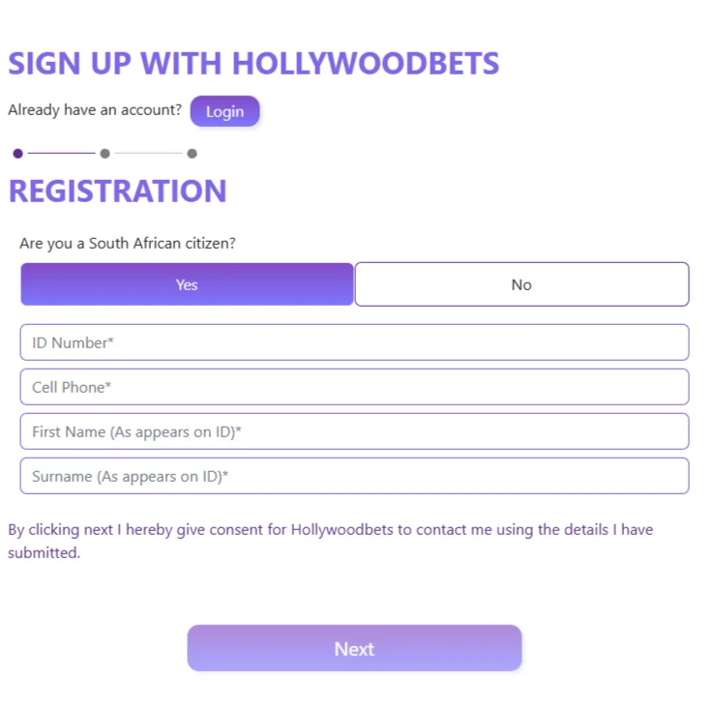Image resolution: width=711 pixels, height=711 pixels.
Task: Click the 'Already have an account?' text
Action: click(x=95, y=110)
